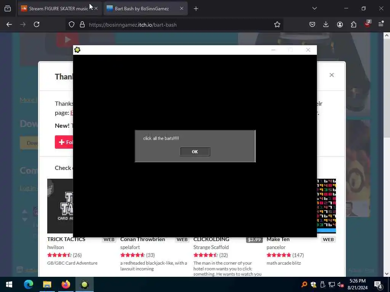Open Firefox View icon in tab strip

[x=8, y=9]
